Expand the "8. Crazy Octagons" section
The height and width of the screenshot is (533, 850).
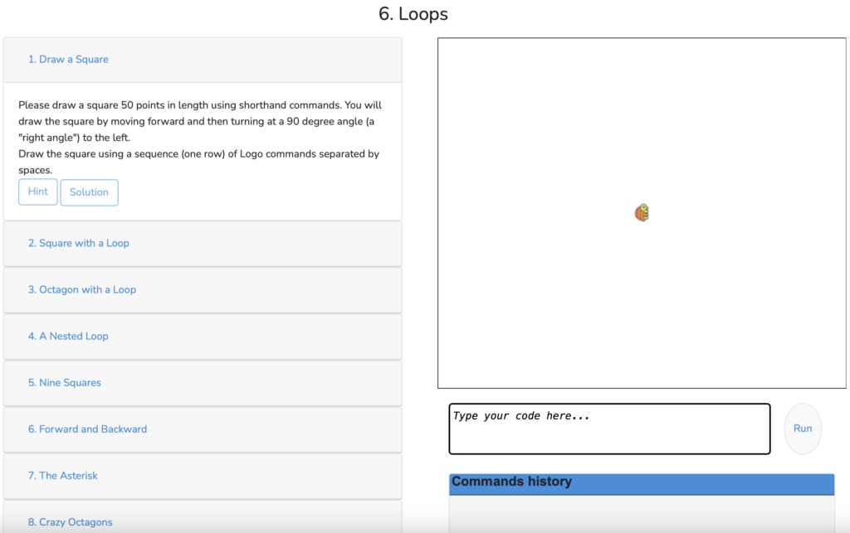[x=70, y=522]
